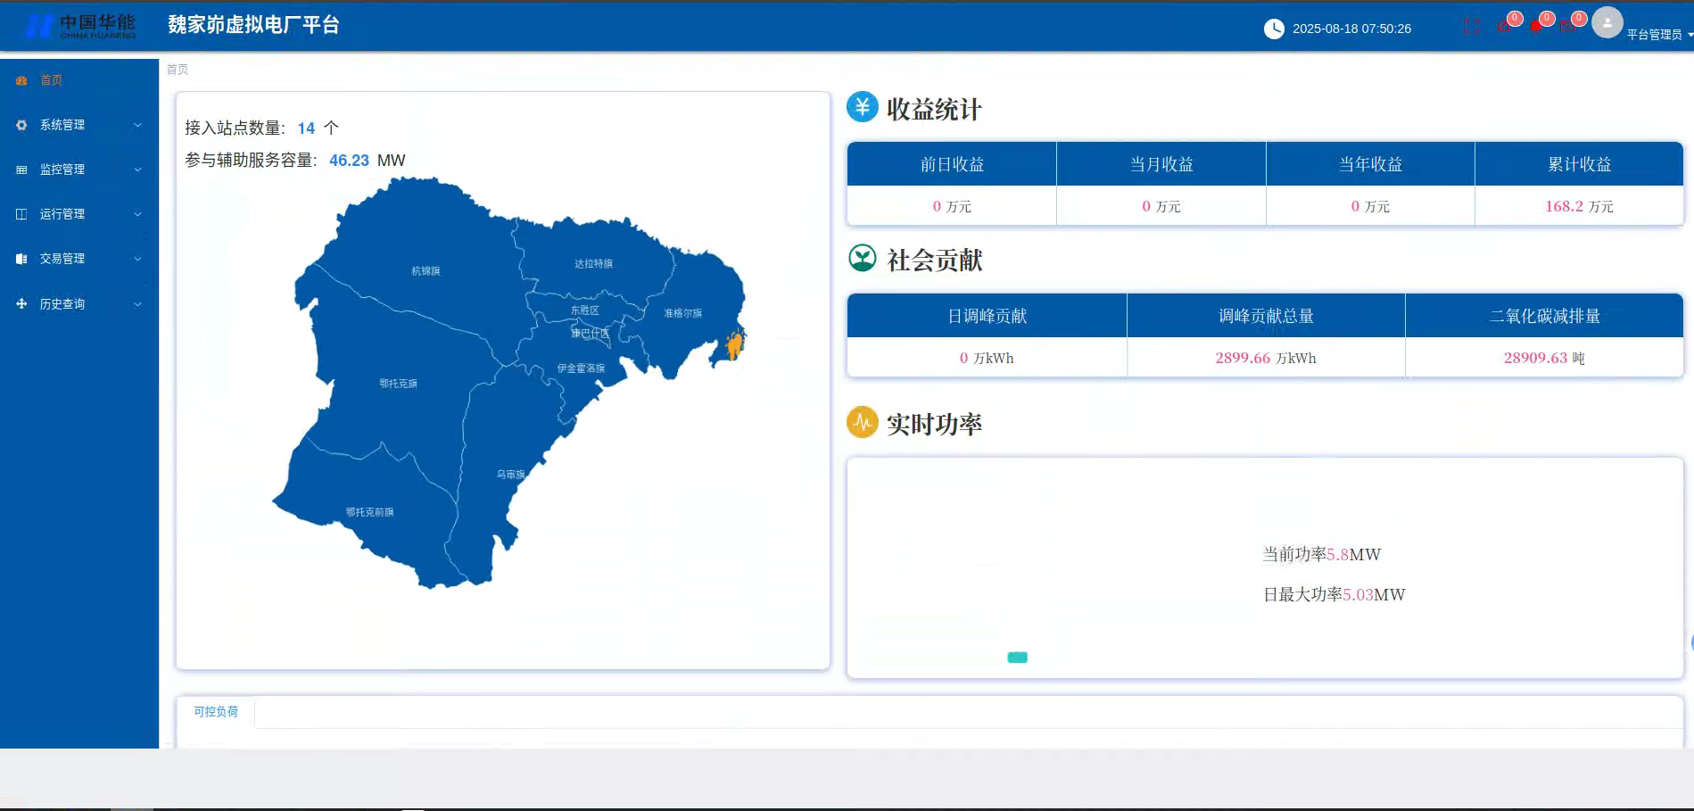The image size is (1694, 811).
Task: Click the 中国华能 logo
Action: point(80,25)
